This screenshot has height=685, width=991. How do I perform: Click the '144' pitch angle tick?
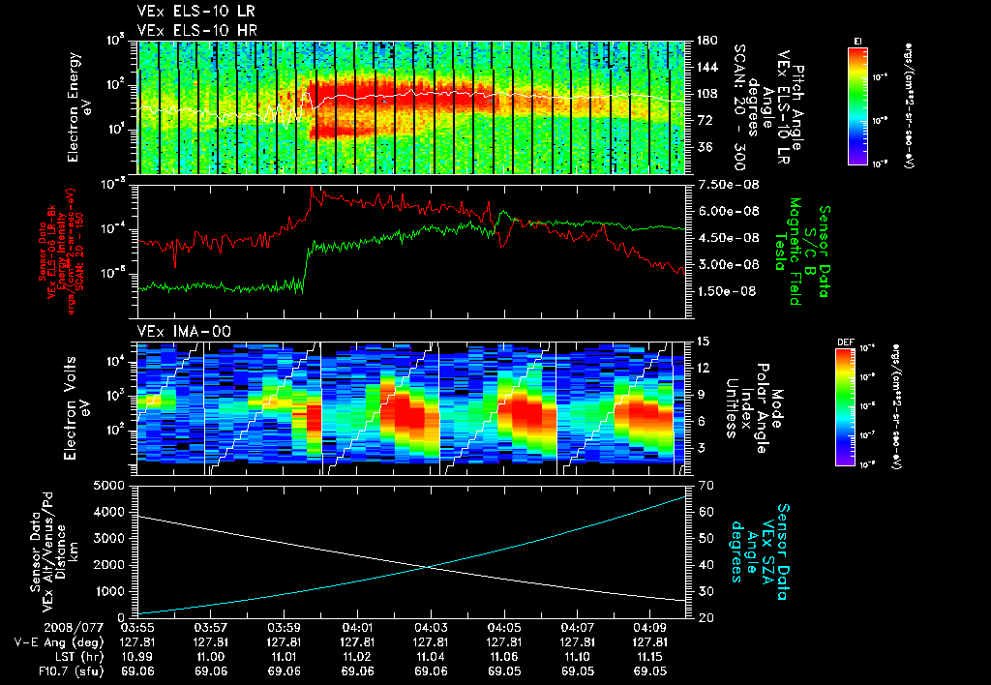707,67
